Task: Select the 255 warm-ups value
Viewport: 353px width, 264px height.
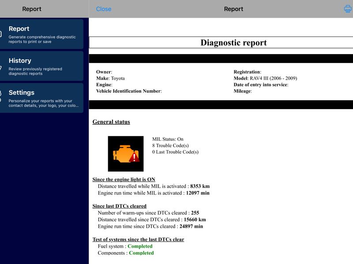Action: tap(195, 213)
